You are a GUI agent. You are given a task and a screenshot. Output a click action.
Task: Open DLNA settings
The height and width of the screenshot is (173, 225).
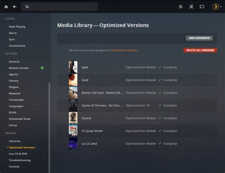click(x=13, y=112)
